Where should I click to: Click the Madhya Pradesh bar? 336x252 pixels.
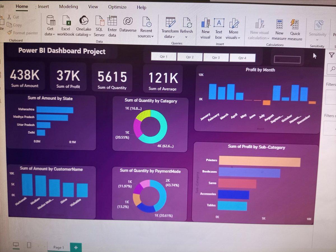pos(52,118)
